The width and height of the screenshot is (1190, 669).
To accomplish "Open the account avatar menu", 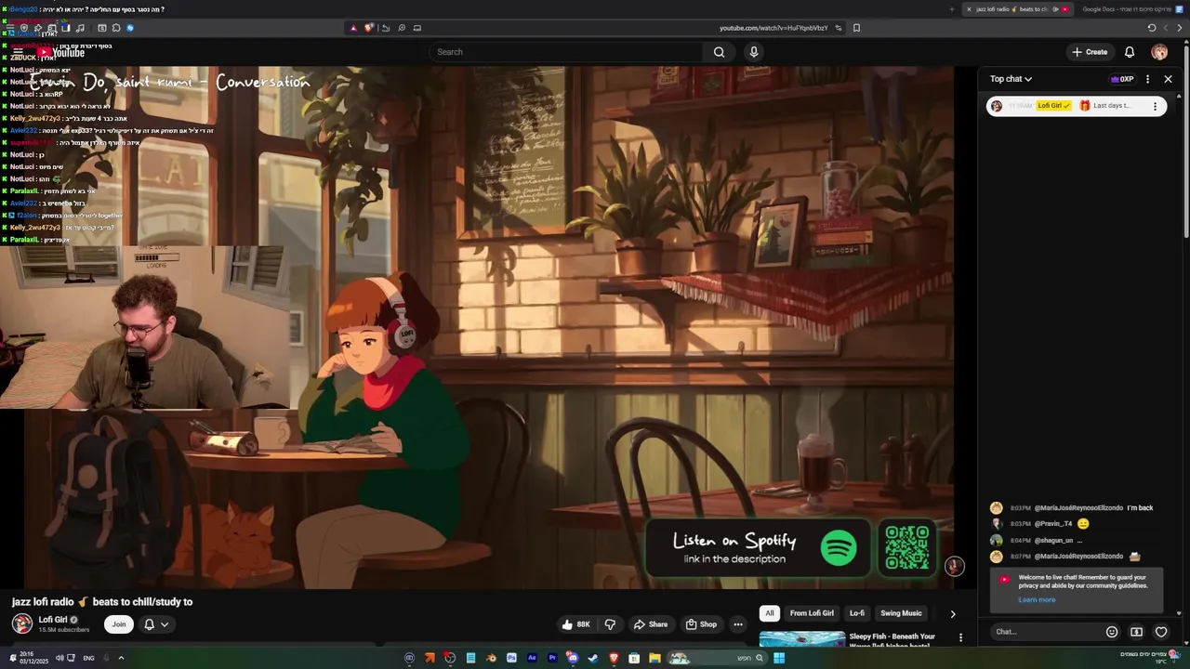I will pyautogui.click(x=1159, y=52).
